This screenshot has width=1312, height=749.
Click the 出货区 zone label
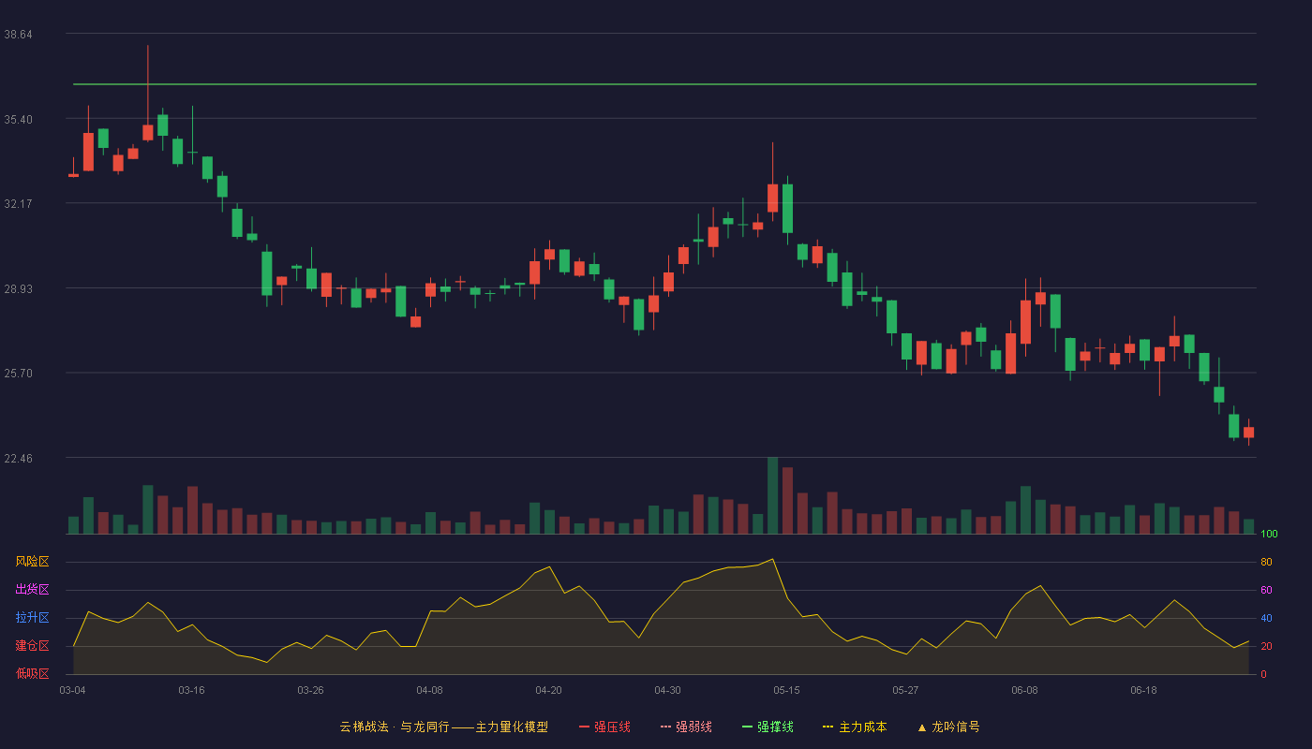(x=33, y=590)
